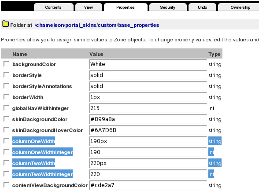Mark the globalNavWidthInteger checkbox

[x=7, y=108]
